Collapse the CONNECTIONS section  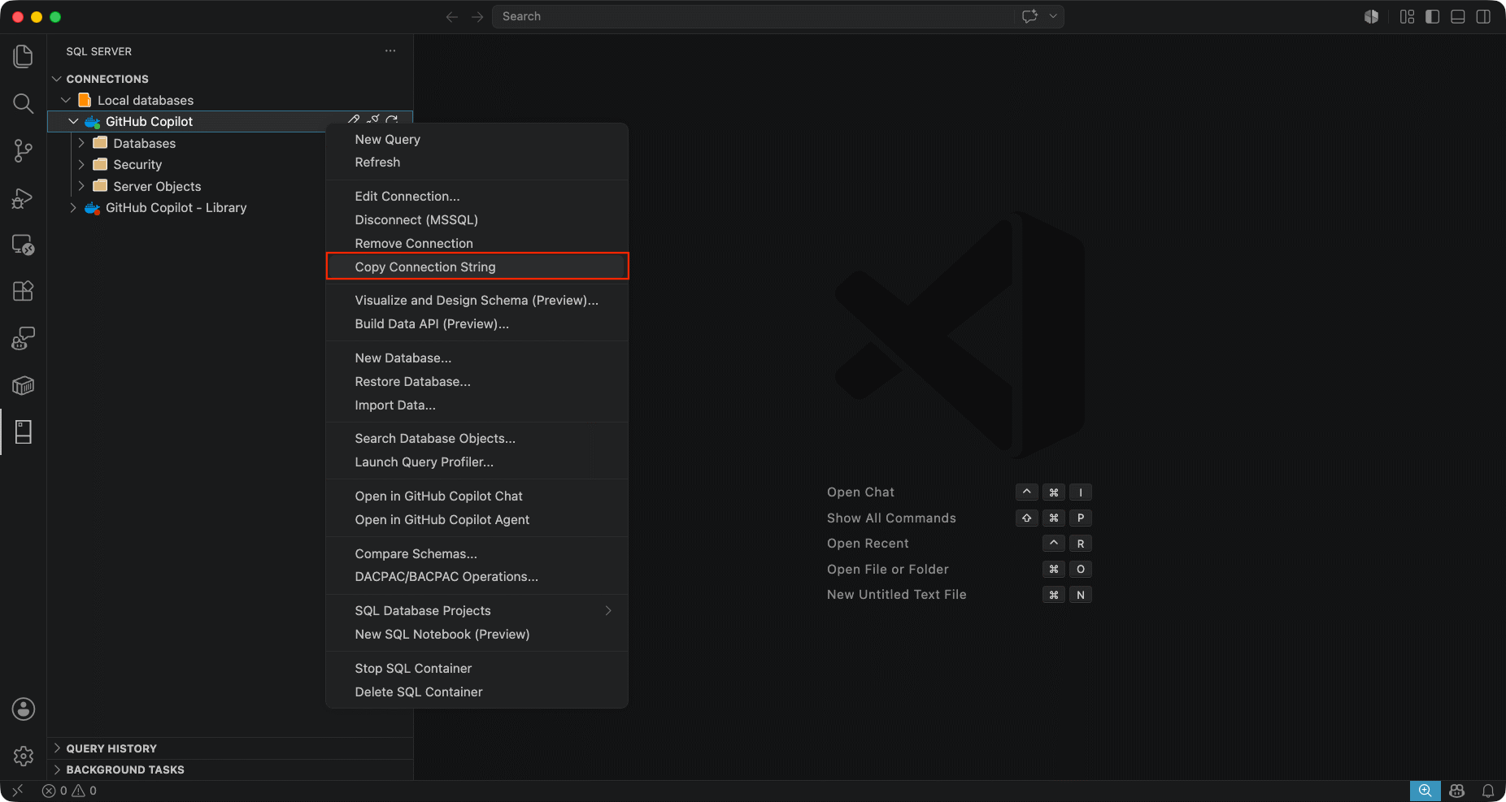pyautogui.click(x=57, y=79)
